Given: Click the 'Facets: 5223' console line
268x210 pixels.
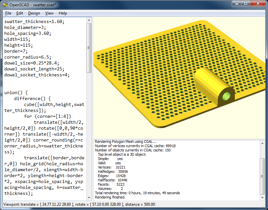Looking at the screenshot, I should [111, 184].
